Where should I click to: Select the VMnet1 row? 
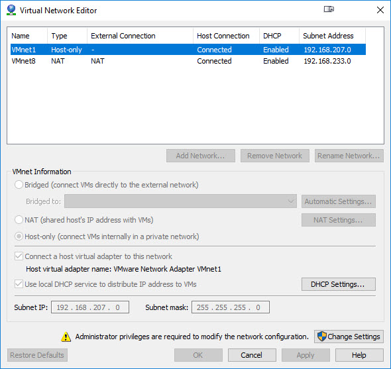[x=188, y=50]
